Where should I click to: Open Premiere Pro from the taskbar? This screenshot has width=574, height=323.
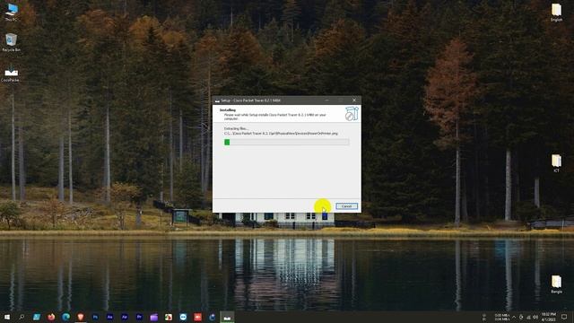point(139,317)
